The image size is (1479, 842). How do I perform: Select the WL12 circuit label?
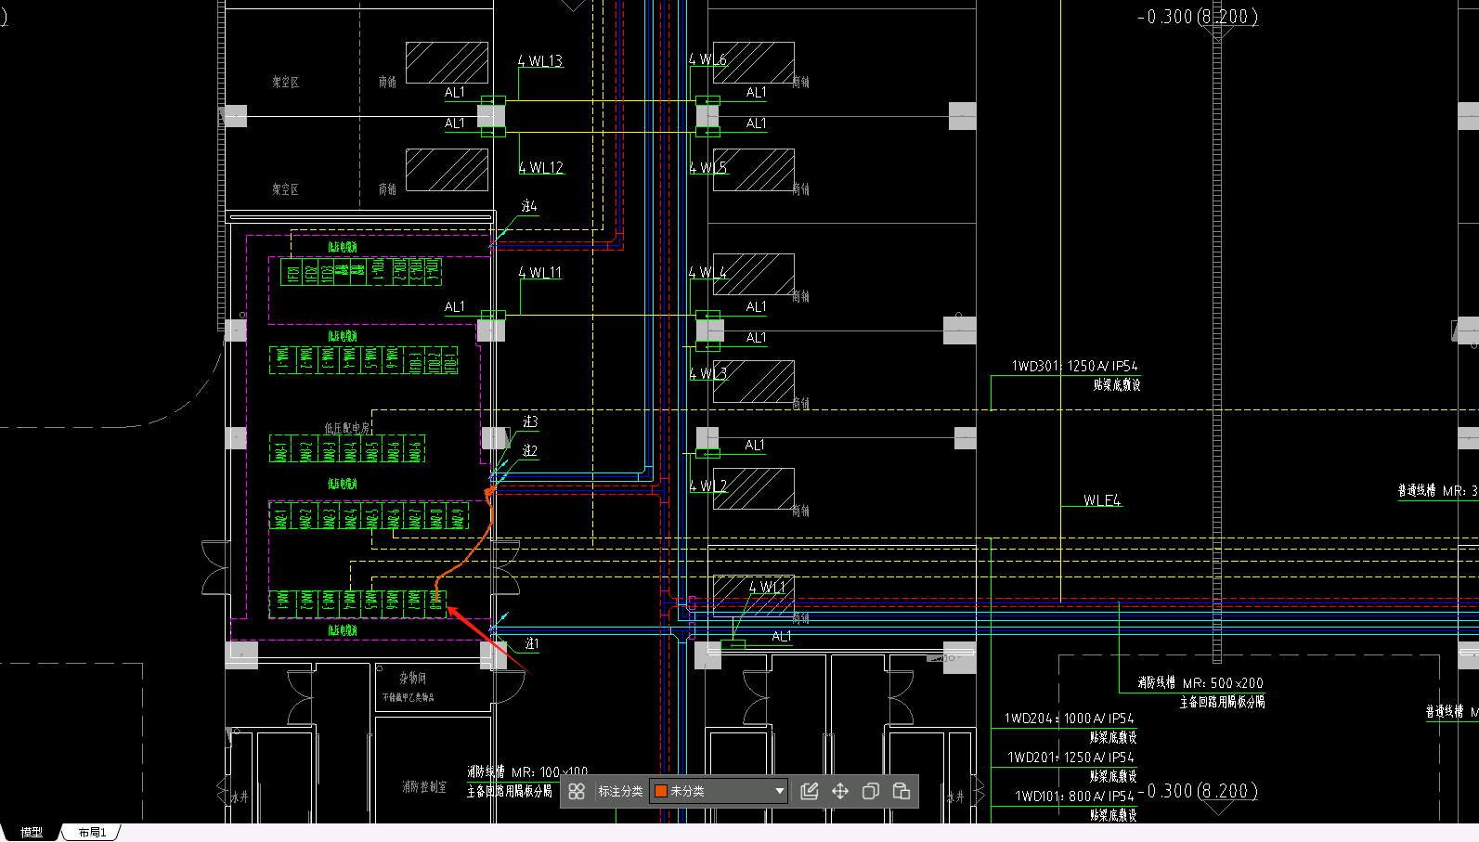coord(541,168)
